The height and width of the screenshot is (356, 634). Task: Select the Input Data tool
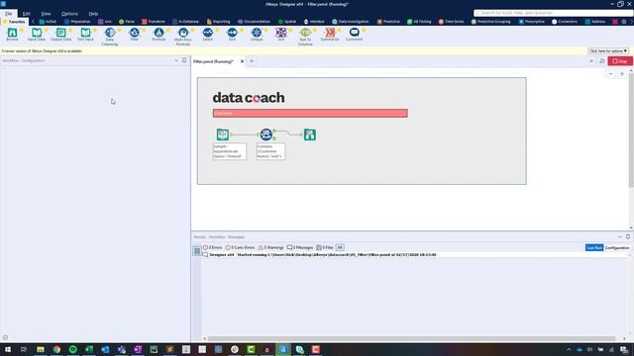click(x=37, y=35)
